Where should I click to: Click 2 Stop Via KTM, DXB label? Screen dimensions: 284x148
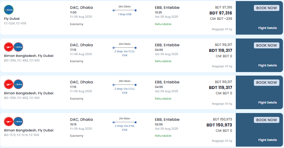pos(124,128)
